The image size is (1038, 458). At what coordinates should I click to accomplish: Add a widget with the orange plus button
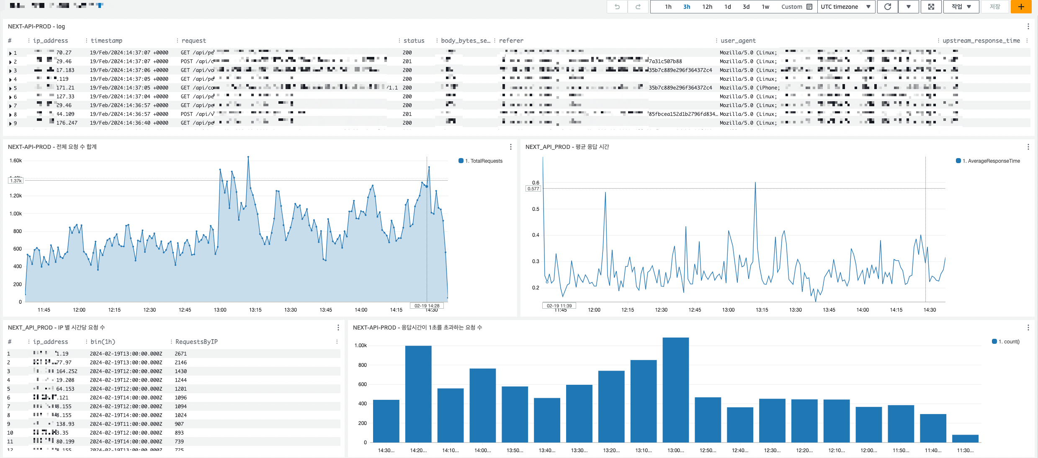(1021, 7)
